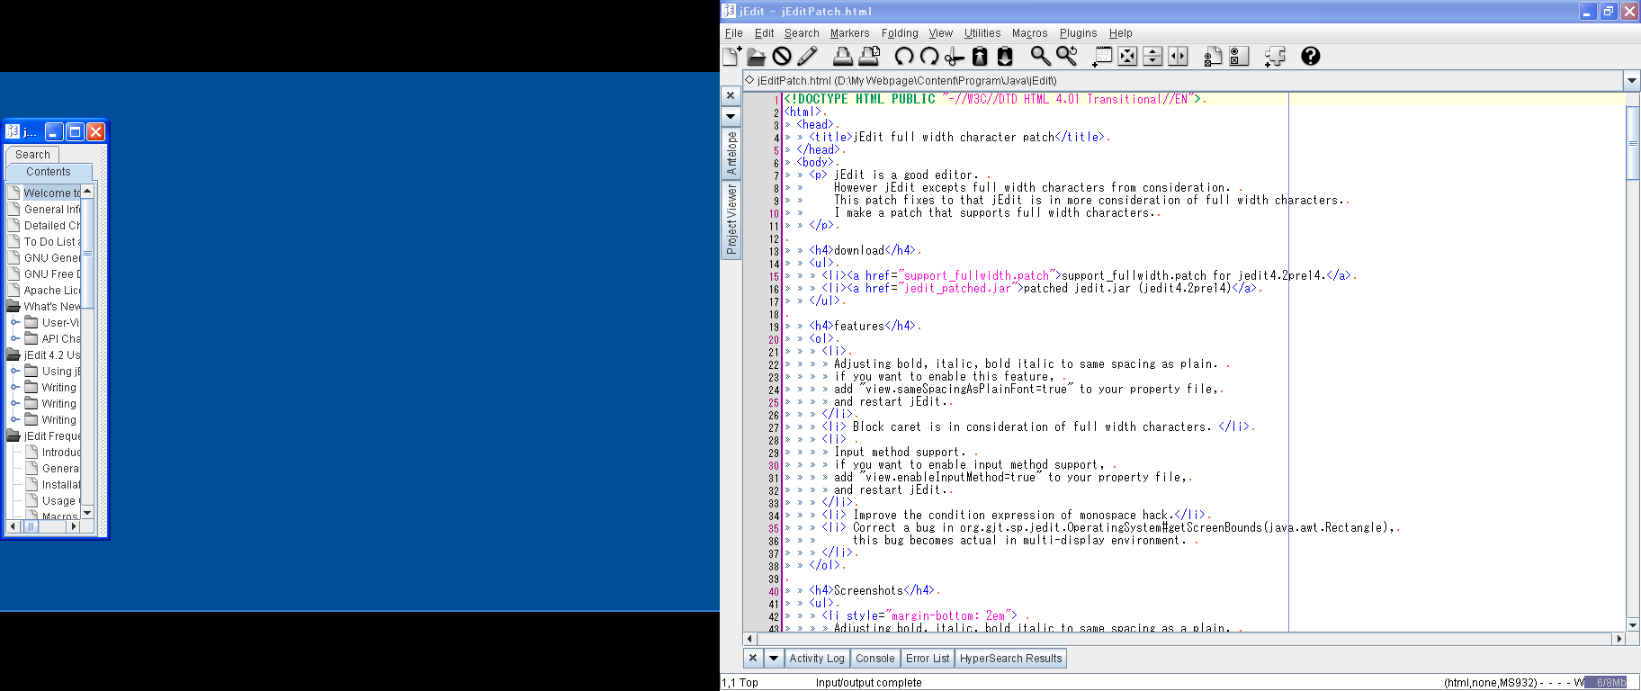The width and height of the screenshot is (1641, 691).
Task: Cut the selection with the scissors icon
Action: point(955,56)
